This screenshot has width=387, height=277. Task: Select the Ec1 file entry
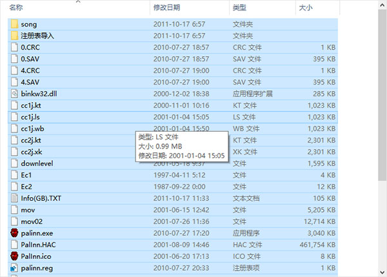26,175
